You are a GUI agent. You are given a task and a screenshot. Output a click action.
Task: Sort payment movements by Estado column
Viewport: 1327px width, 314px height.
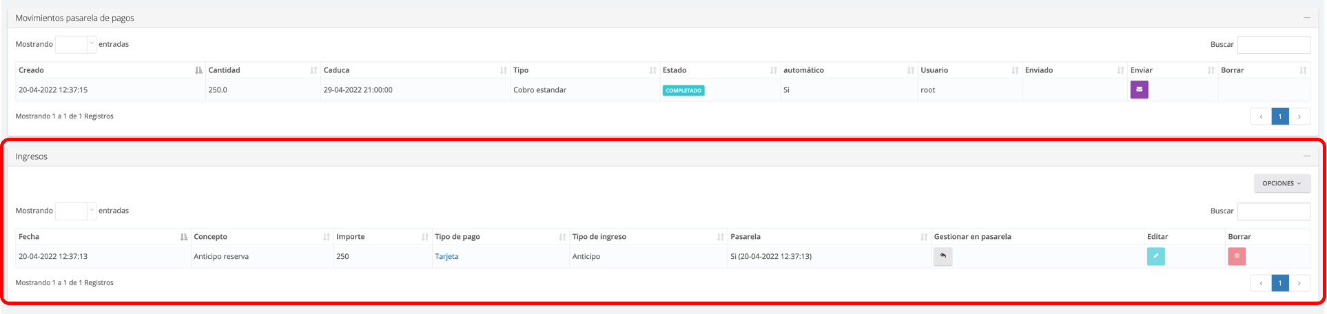pyautogui.click(x=719, y=70)
